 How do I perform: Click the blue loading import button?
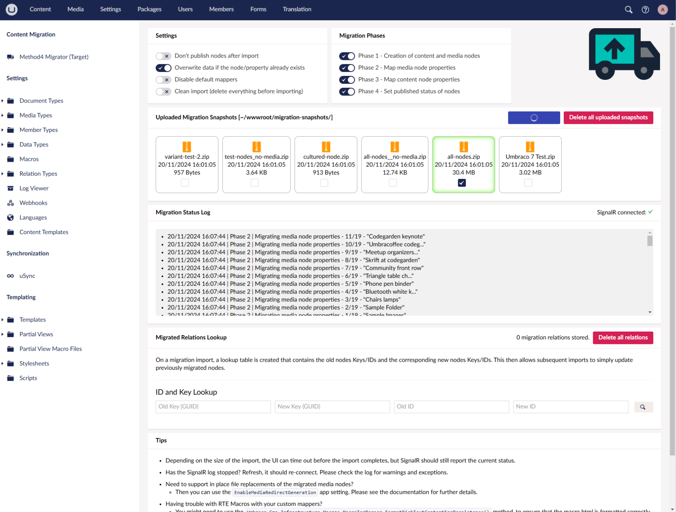coord(534,117)
